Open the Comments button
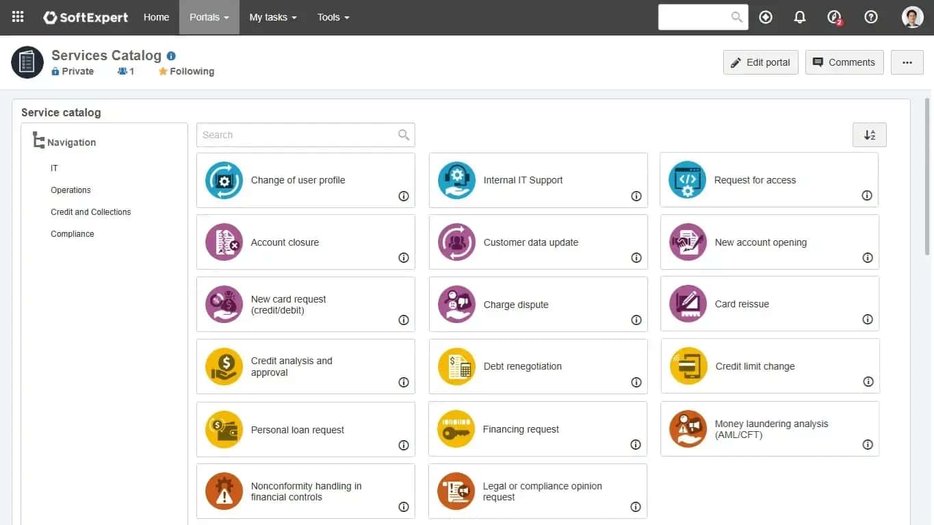 [x=844, y=62]
